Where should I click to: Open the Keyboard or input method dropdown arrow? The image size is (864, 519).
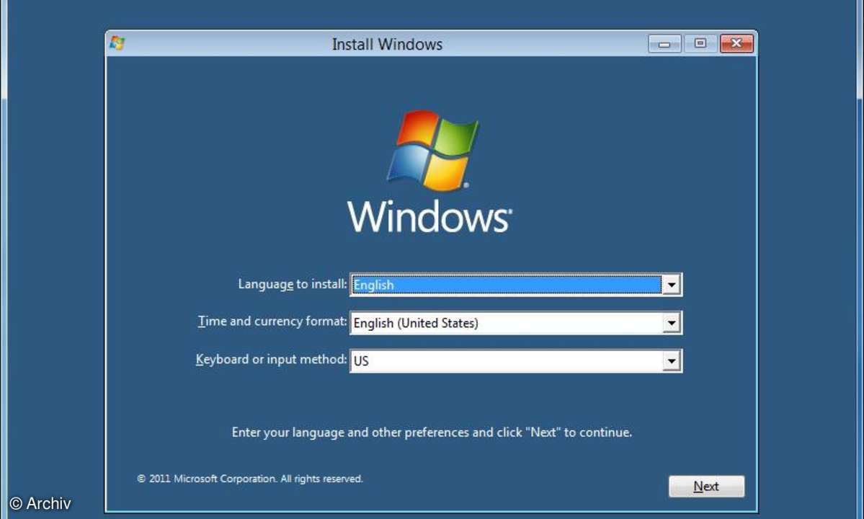point(671,361)
